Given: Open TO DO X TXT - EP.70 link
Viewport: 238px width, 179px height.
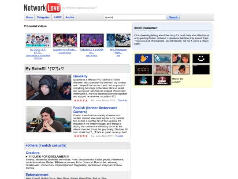Looking at the screenshot, I should [x=38, y=51].
